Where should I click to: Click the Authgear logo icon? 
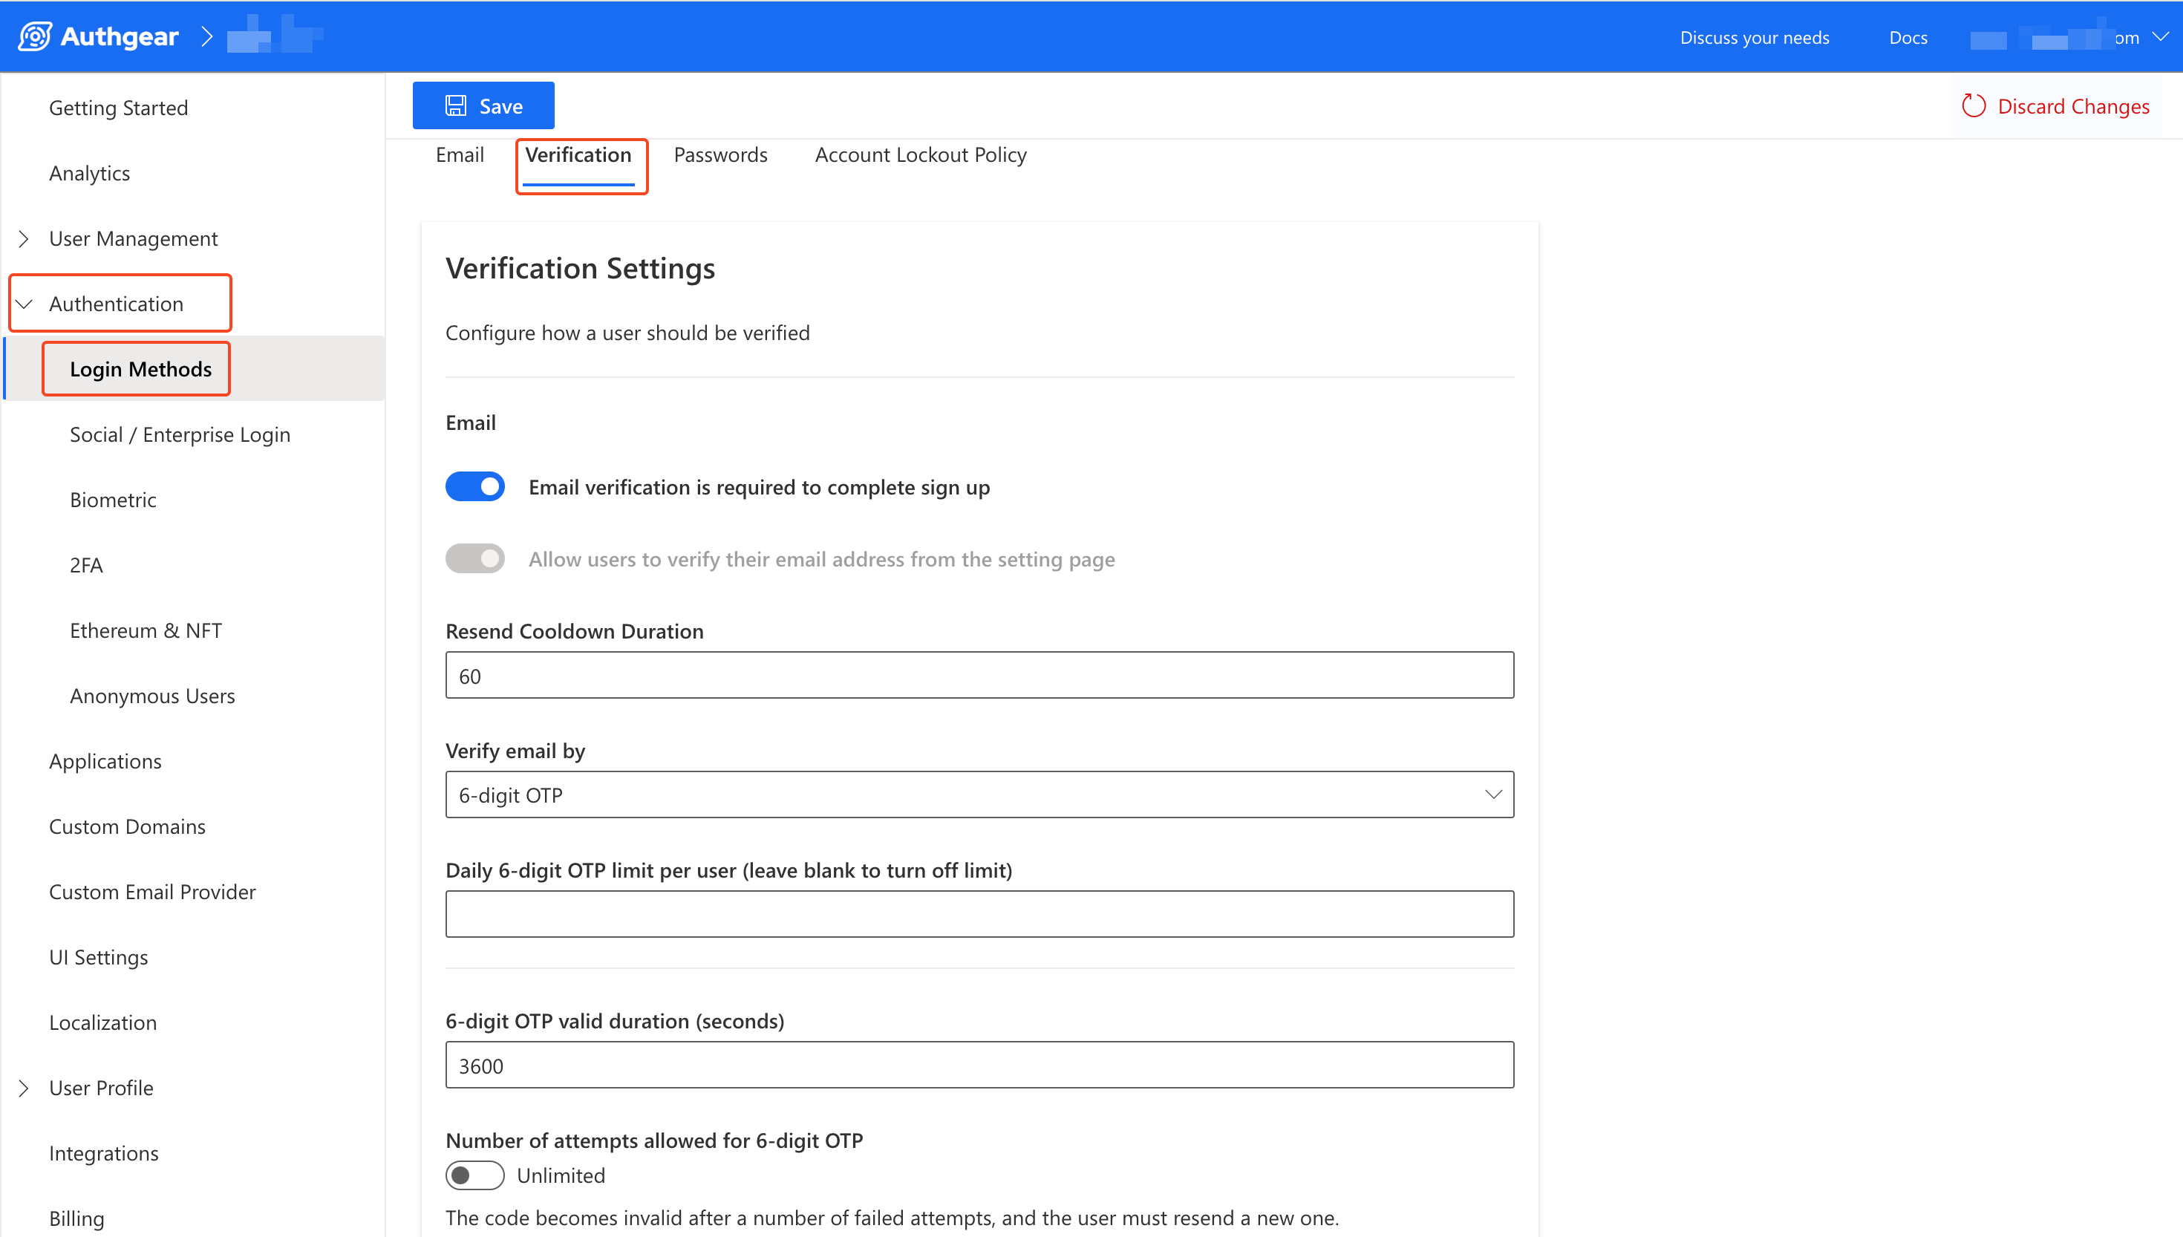(35, 36)
